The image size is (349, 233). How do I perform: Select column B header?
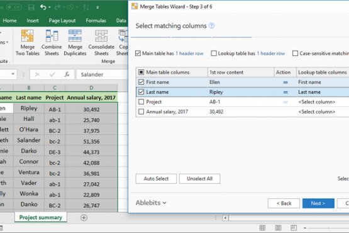pyautogui.click(x=29, y=88)
